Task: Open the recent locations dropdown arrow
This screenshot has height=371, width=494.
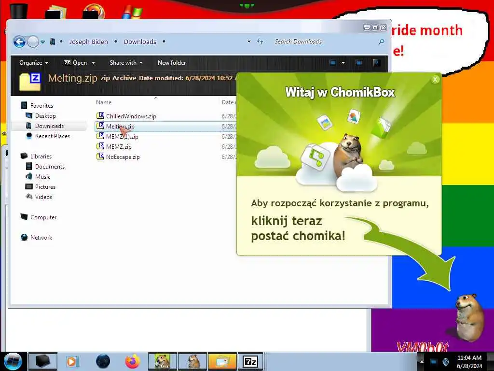Action: [x=42, y=42]
